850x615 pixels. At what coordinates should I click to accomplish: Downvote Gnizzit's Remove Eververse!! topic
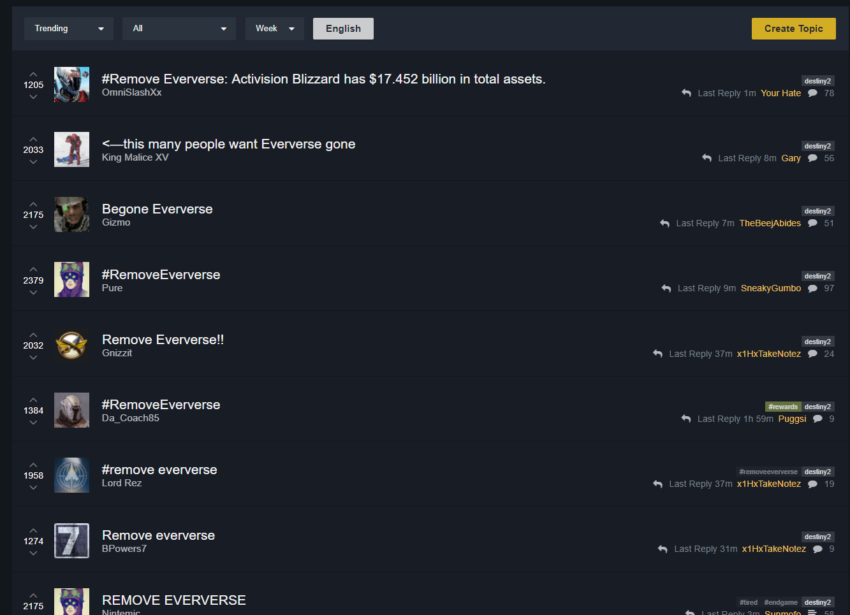(x=33, y=358)
